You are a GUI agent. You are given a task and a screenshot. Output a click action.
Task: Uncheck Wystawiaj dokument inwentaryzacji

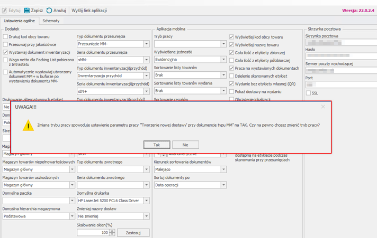click(x=5, y=53)
